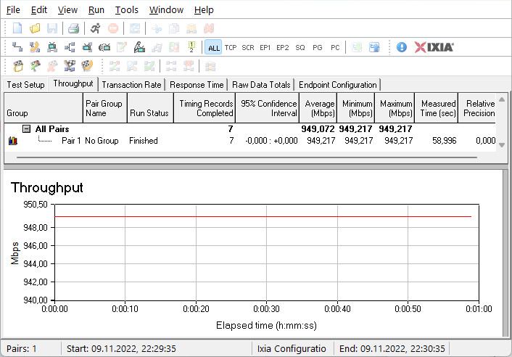Viewport: 512px width, 357px height.
Task: Click the Timing Records Completed column header
Action: 205,108
